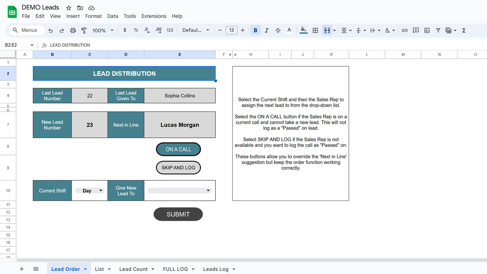The height and width of the screenshot is (274, 487).
Task: Create a filter
Action: pos(438,30)
